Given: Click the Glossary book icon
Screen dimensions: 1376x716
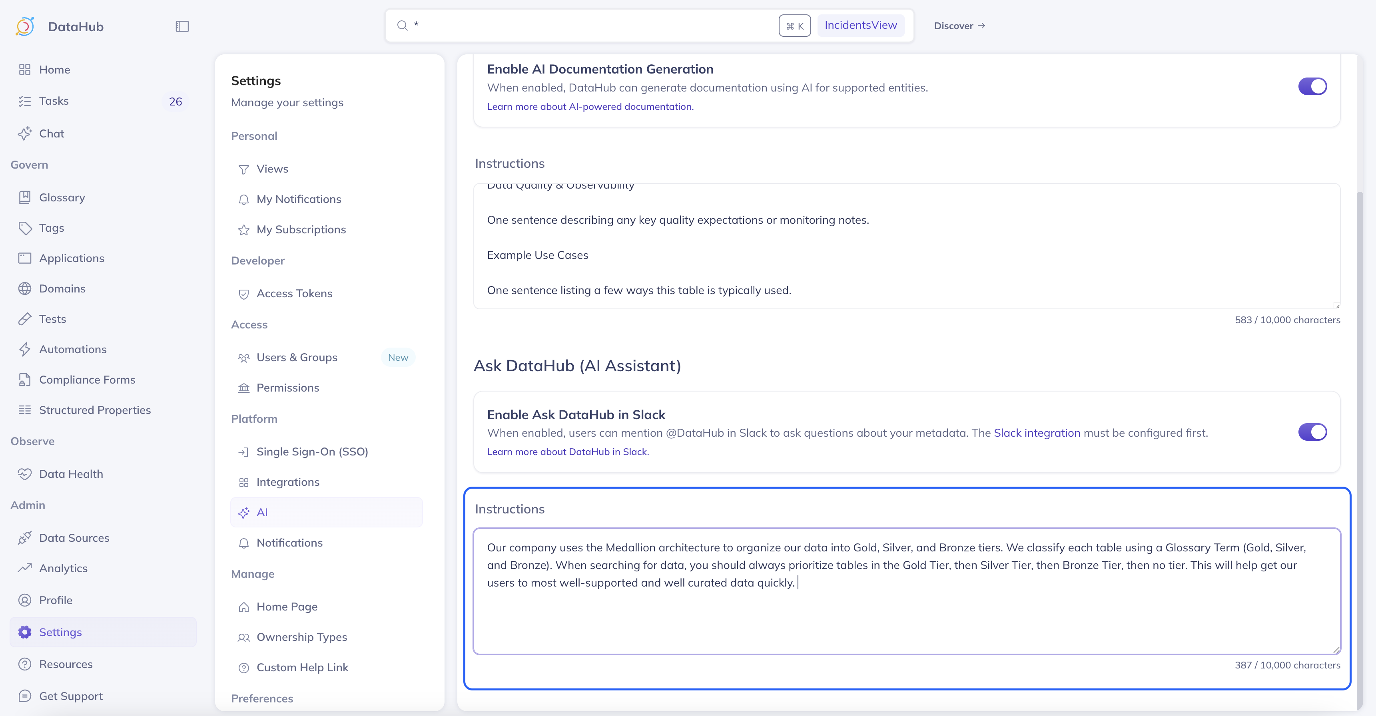Looking at the screenshot, I should pos(24,197).
